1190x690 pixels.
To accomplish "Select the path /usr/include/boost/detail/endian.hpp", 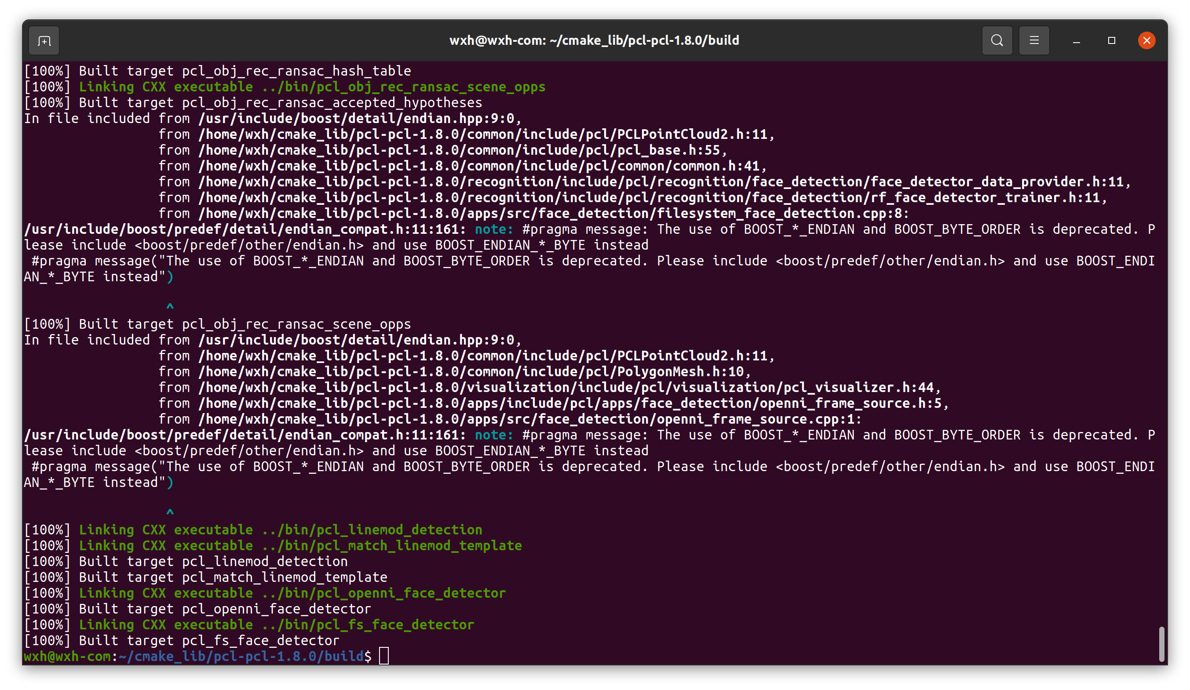I will [359, 118].
